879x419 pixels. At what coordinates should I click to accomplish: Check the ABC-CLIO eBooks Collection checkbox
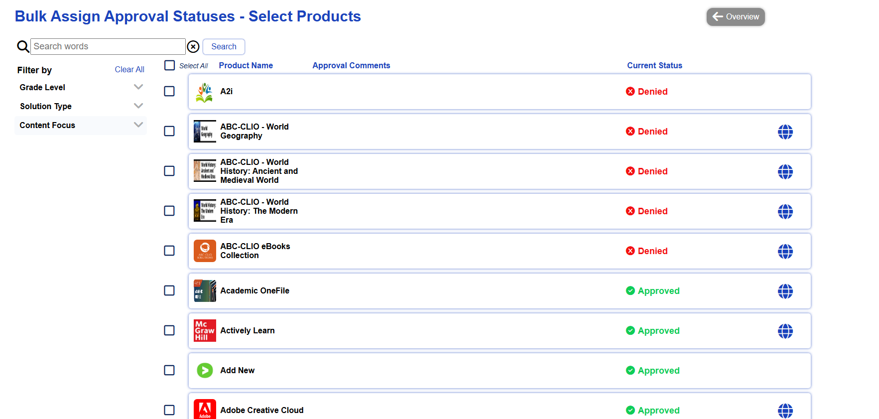pos(169,251)
